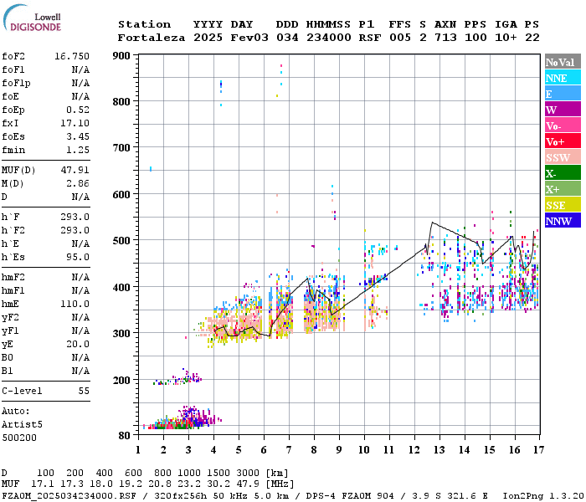Click the trace peak near 12.7 MHz
Image resolution: width=586 pixels, height=502 pixels.
433,223
